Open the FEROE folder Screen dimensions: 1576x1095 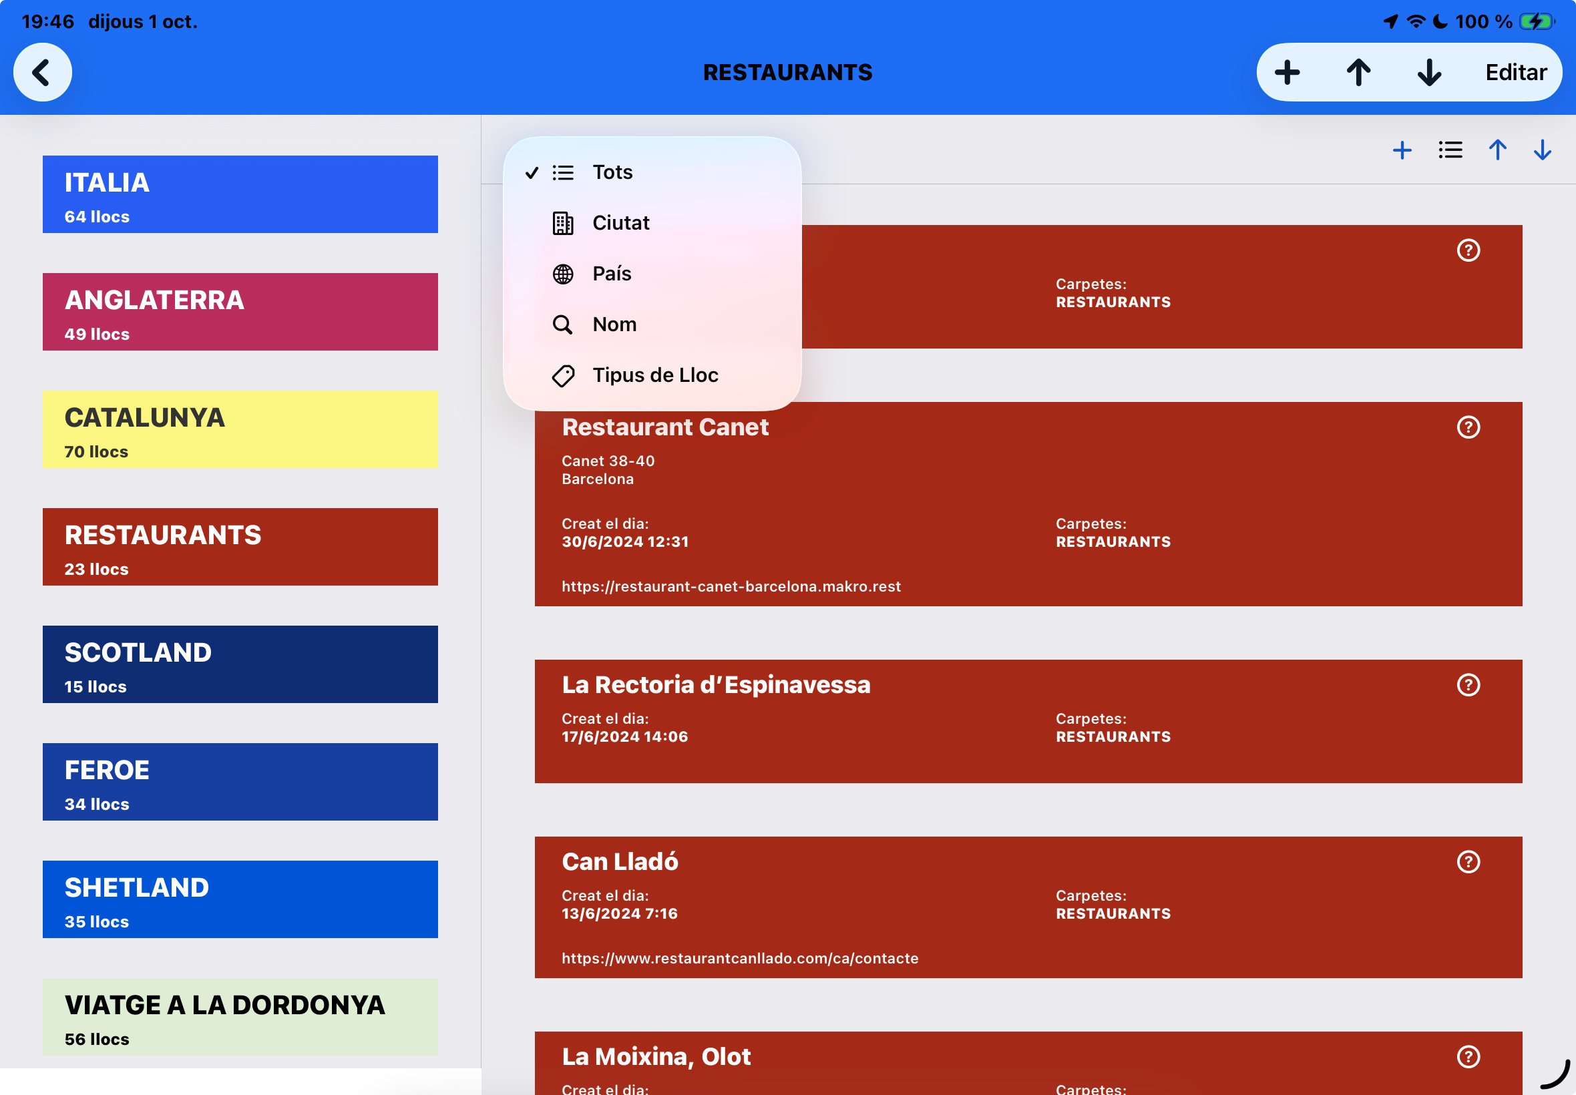pyautogui.click(x=240, y=781)
